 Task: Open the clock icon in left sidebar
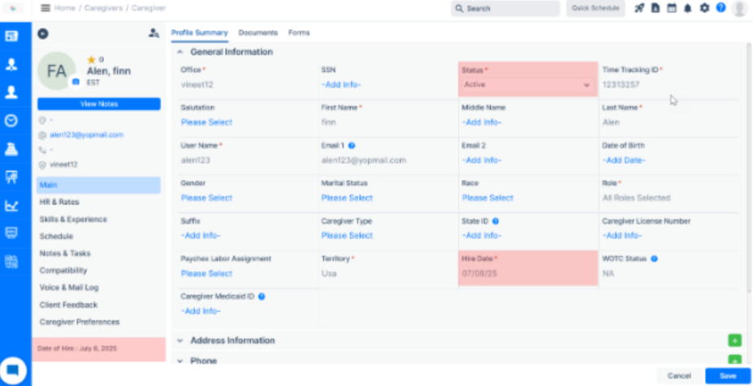tap(11, 120)
